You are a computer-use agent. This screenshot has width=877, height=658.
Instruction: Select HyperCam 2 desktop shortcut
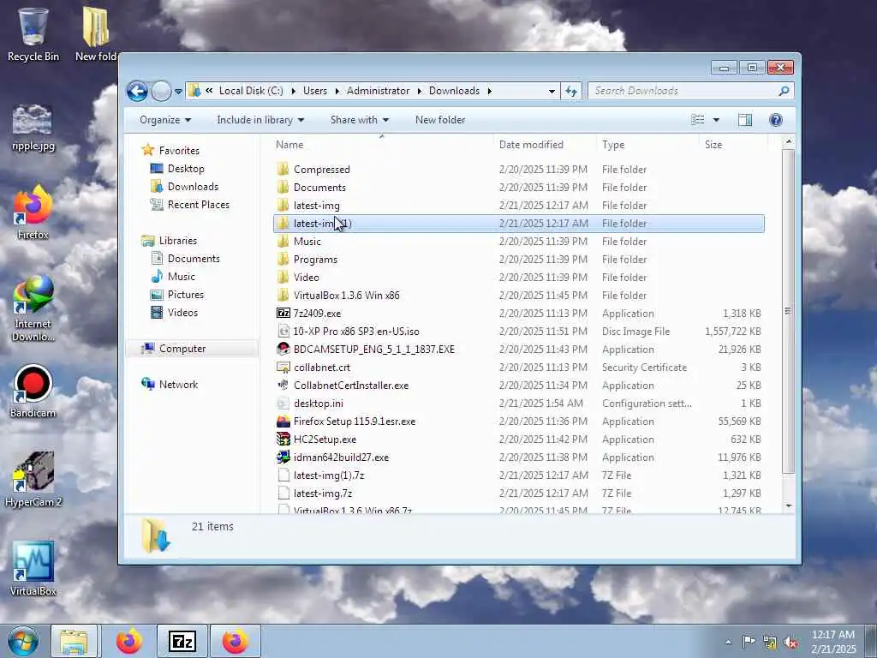click(x=33, y=480)
